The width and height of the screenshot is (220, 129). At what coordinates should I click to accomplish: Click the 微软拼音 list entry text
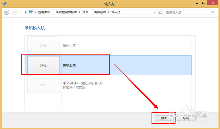[x=69, y=46]
